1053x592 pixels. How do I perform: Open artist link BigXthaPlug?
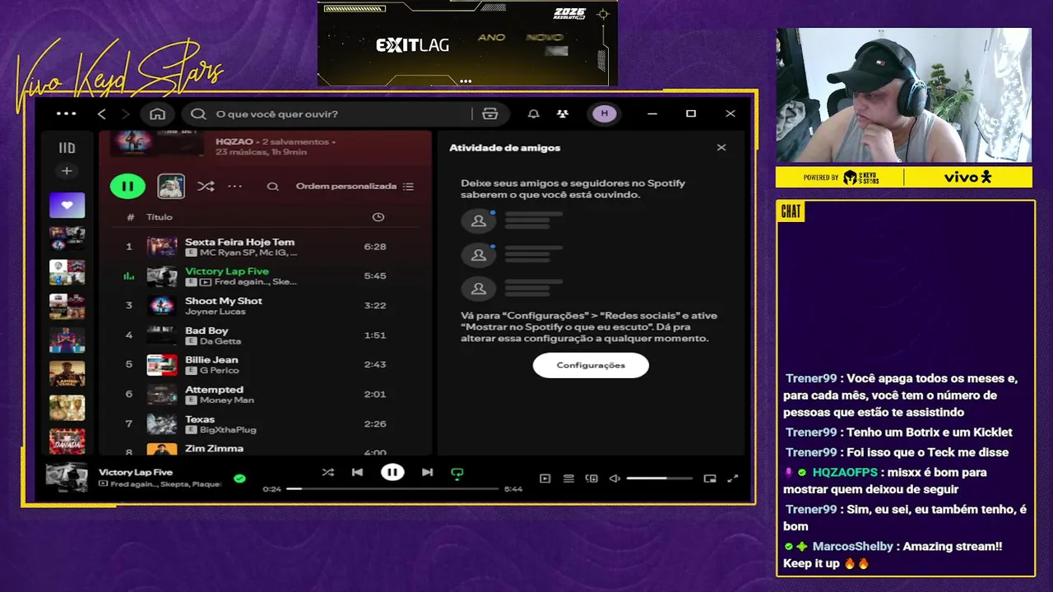tap(228, 430)
